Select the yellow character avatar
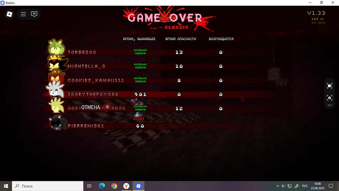 (x=56, y=105)
